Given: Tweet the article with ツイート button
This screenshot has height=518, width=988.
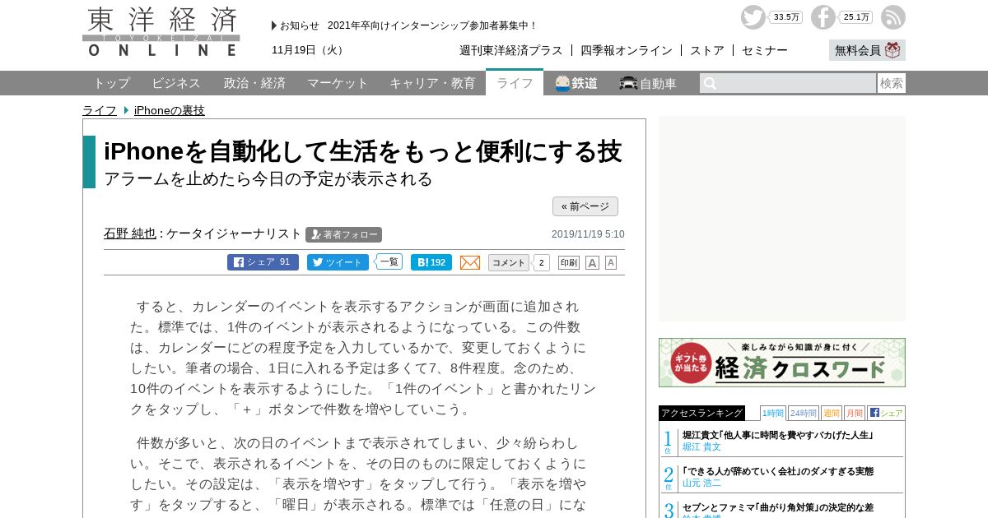Looking at the screenshot, I should click(338, 262).
